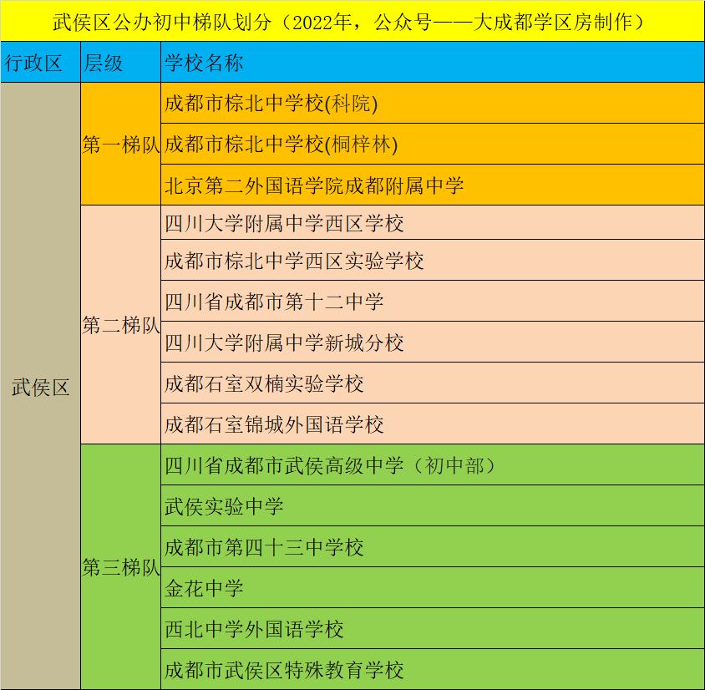Select '四川省成都市第十二中学' row
Image resolution: width=705 pixels, height=690 pixels.
(x=433, y=301)
